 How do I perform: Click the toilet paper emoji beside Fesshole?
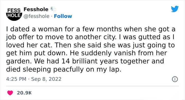click(53, 9)
